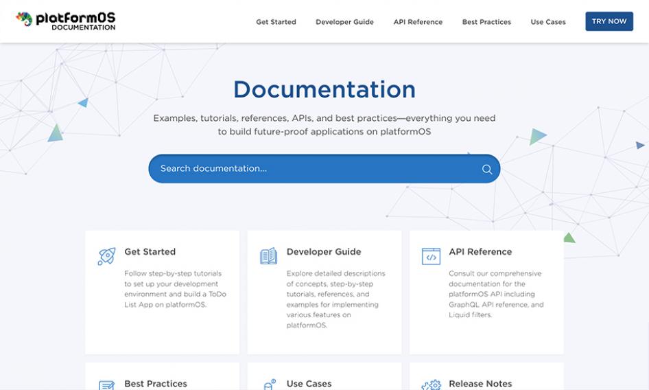Open the Developer Guide card title
Screen dimensions: 649x390
click(324, 251)
